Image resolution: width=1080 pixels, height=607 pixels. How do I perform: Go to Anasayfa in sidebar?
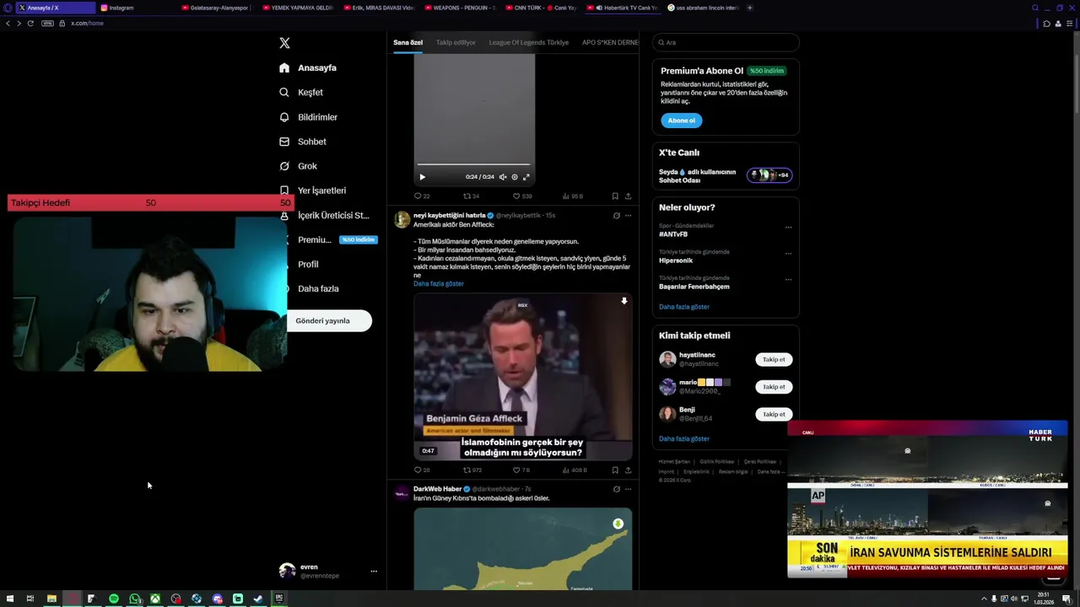coord(308,67)
